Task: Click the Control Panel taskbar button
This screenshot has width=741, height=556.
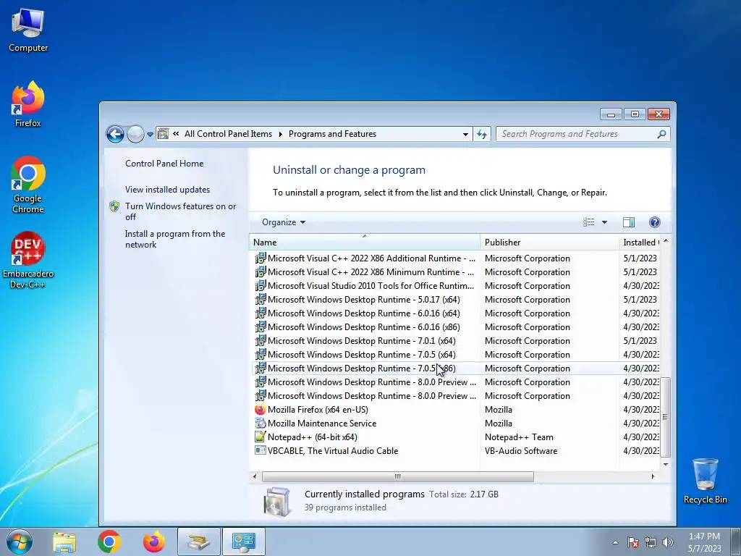Action: point(244,542)
